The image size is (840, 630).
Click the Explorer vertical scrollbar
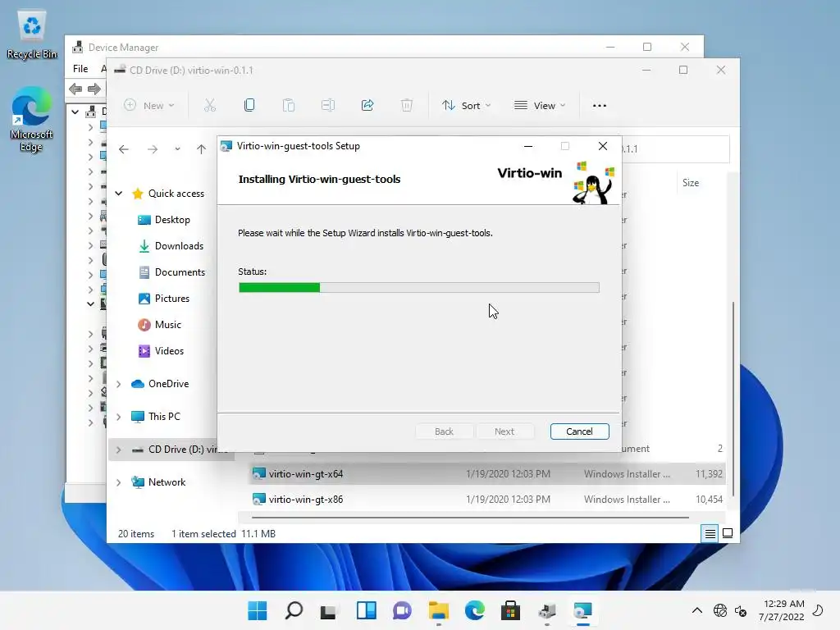tap(733, 399)
